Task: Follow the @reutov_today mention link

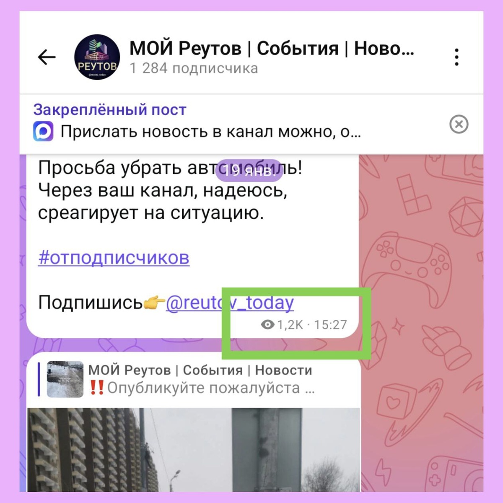Action: pos(230,303)
